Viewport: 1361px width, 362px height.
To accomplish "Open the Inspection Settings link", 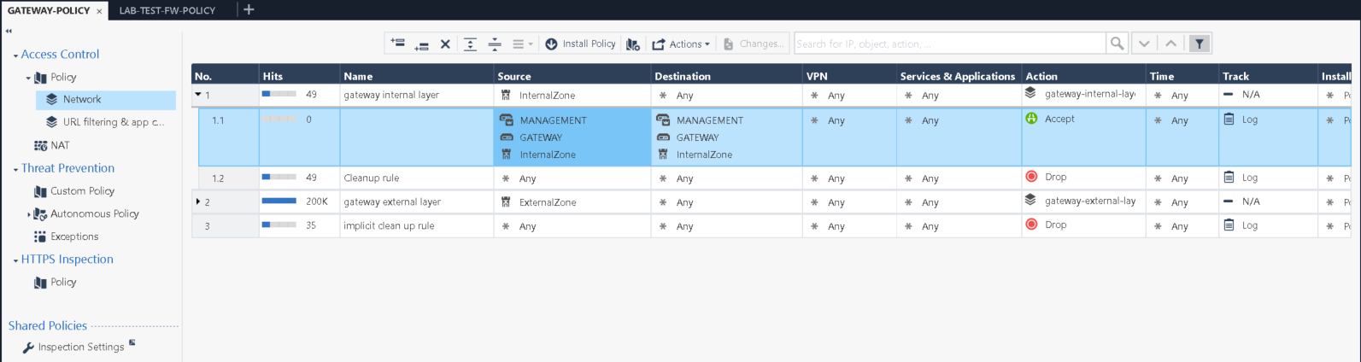I will (x=80, y=347).
